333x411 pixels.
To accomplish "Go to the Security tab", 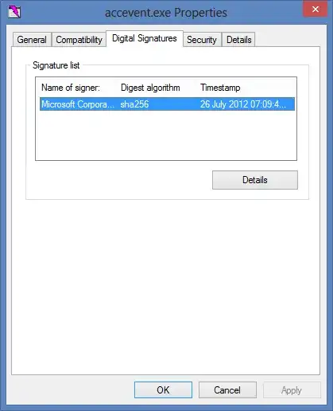I will (x=202, y=40).
